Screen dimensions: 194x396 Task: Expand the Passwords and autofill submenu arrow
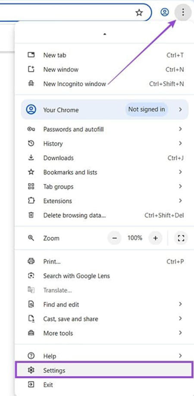click(180, 129)
